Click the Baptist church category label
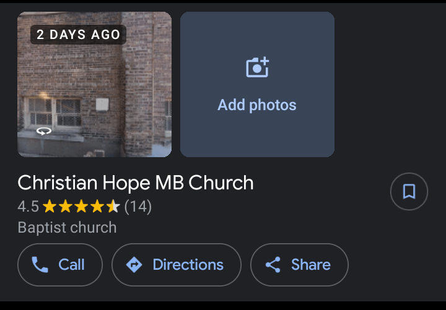446x310 pixels. coord(67,228)
